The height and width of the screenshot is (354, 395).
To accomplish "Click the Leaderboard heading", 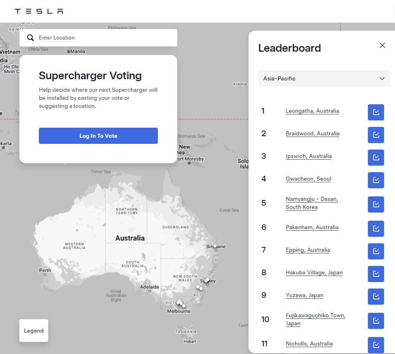I will (289, 48).
